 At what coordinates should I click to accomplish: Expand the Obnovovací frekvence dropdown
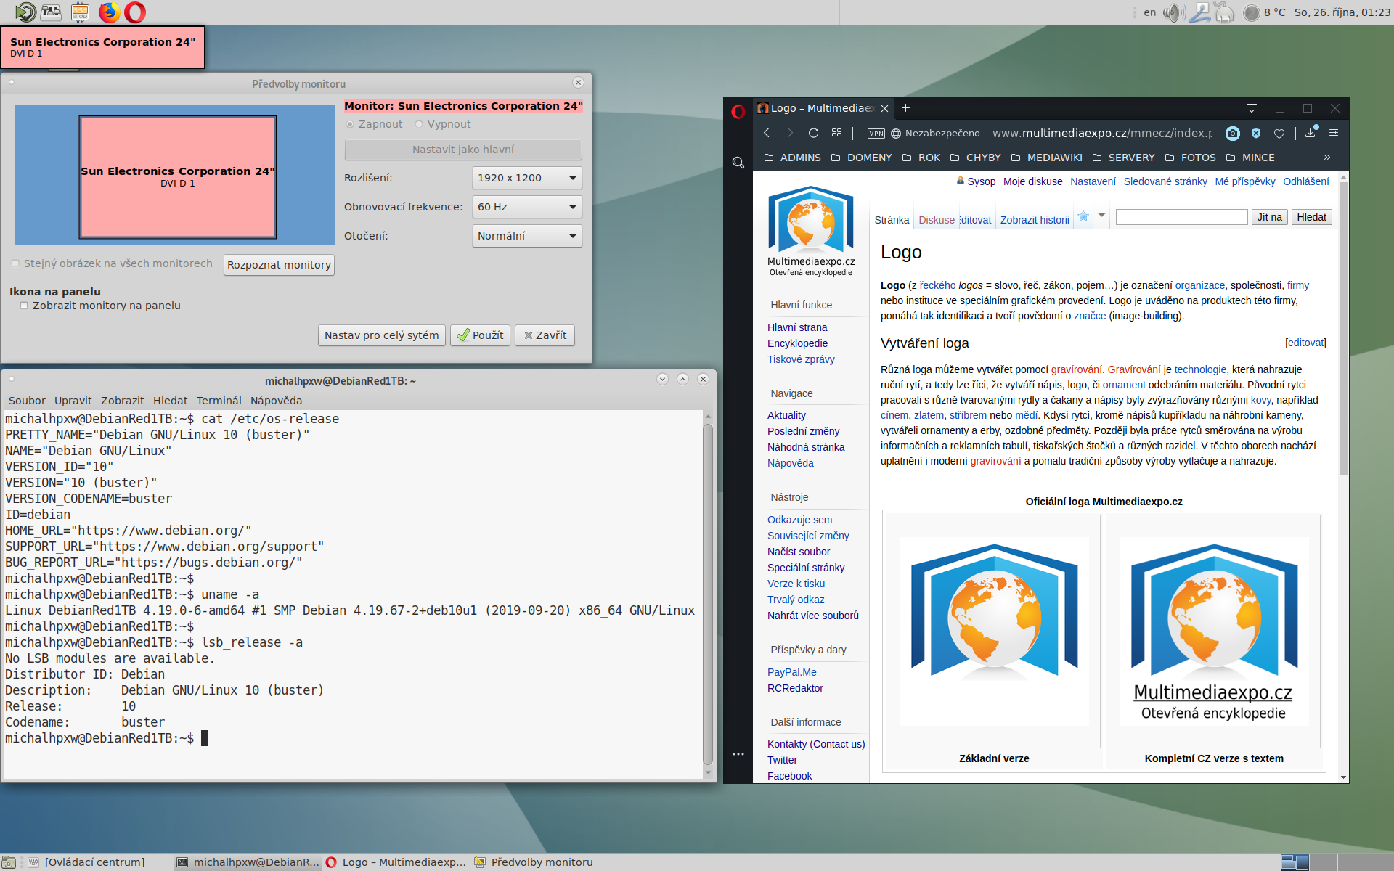pos(526,207)
